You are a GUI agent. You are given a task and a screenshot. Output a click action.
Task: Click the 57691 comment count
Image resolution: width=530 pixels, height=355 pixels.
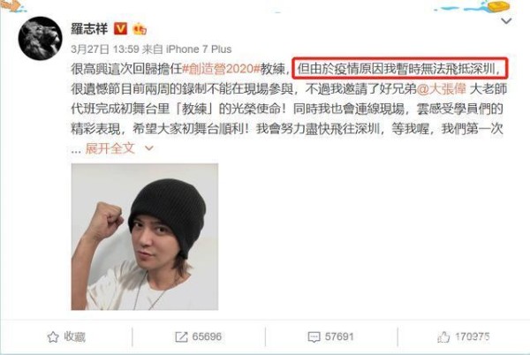point(339,336)
